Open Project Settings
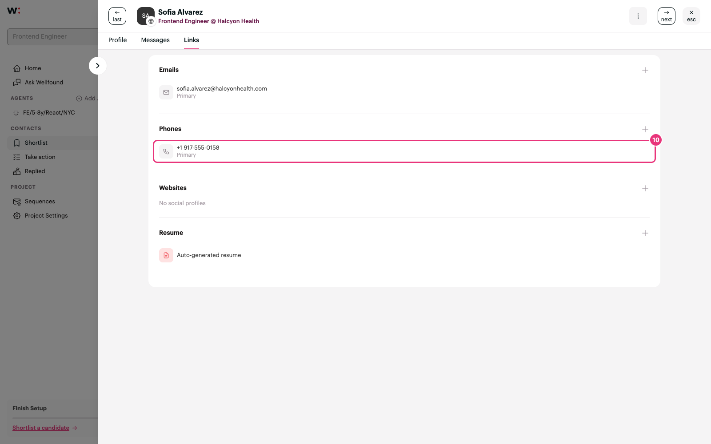The width and height of the screenshot is (711, 444). coord(46,215)
